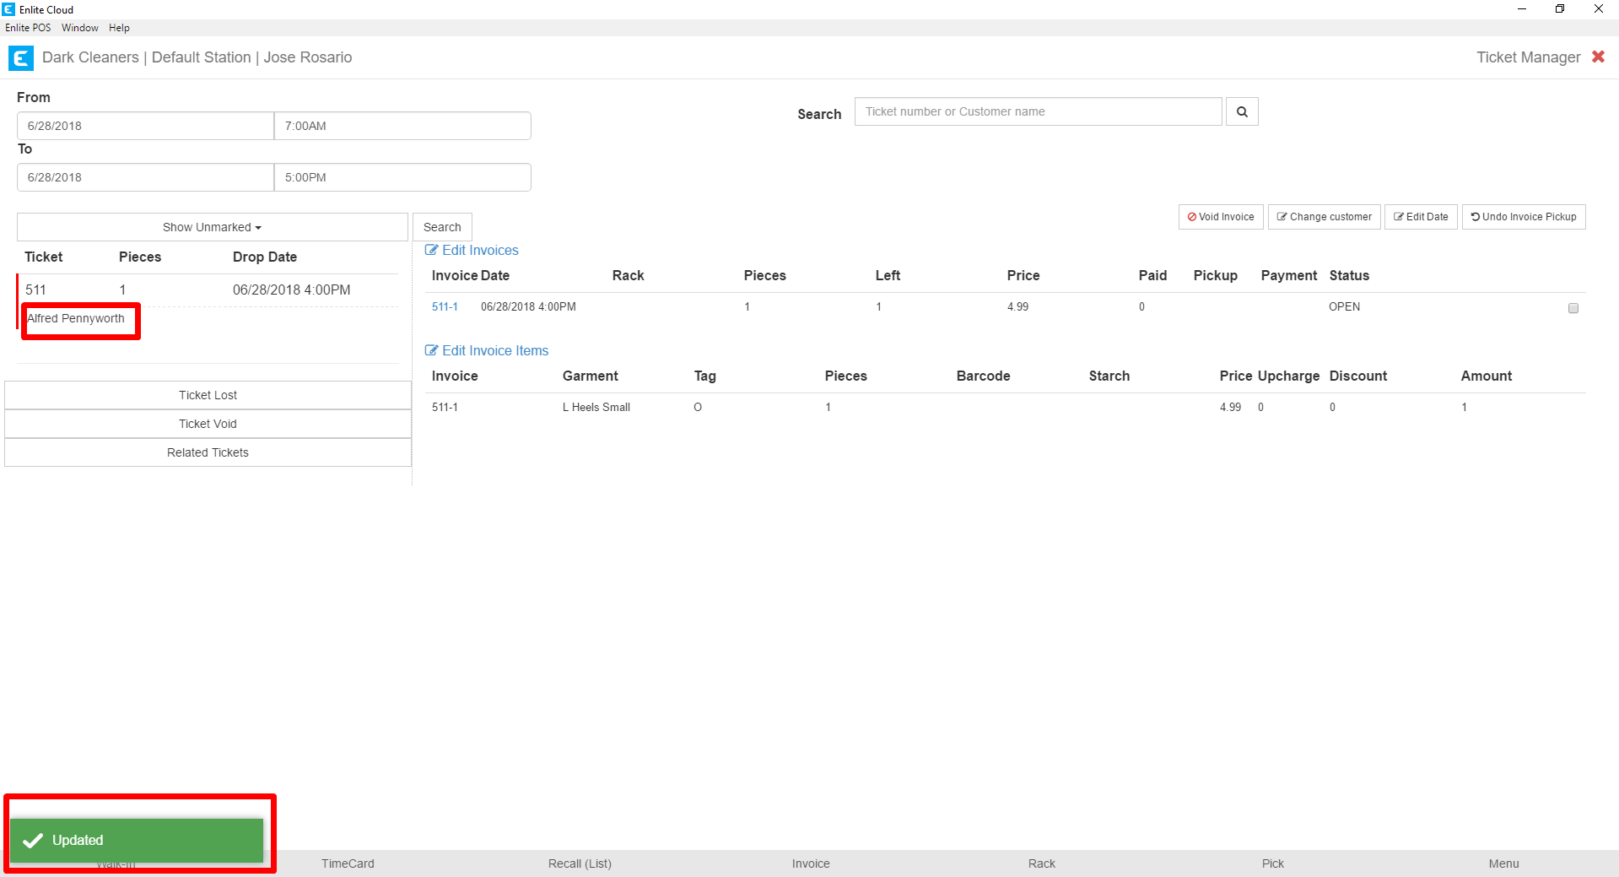The height and width of the screenshot is (877, 1619).
Task: Click the Void Invoice button
Action: click(1221, 217)
